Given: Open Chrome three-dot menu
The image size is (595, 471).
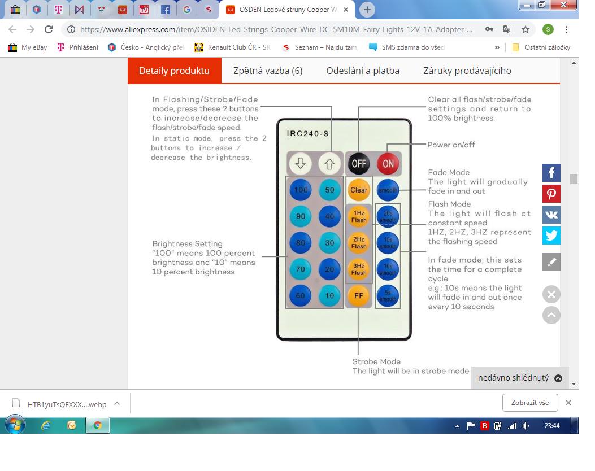Looking at the screenshot, I should (566, 29).
